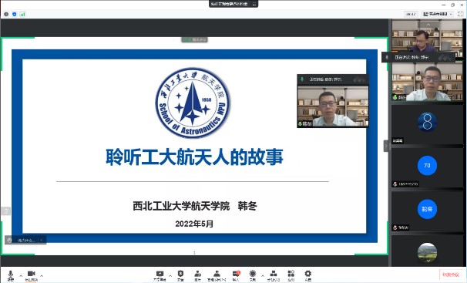Expand the video options arrow beside the camera
This screenshot has width=467, height=283.
tap(42, 276)
